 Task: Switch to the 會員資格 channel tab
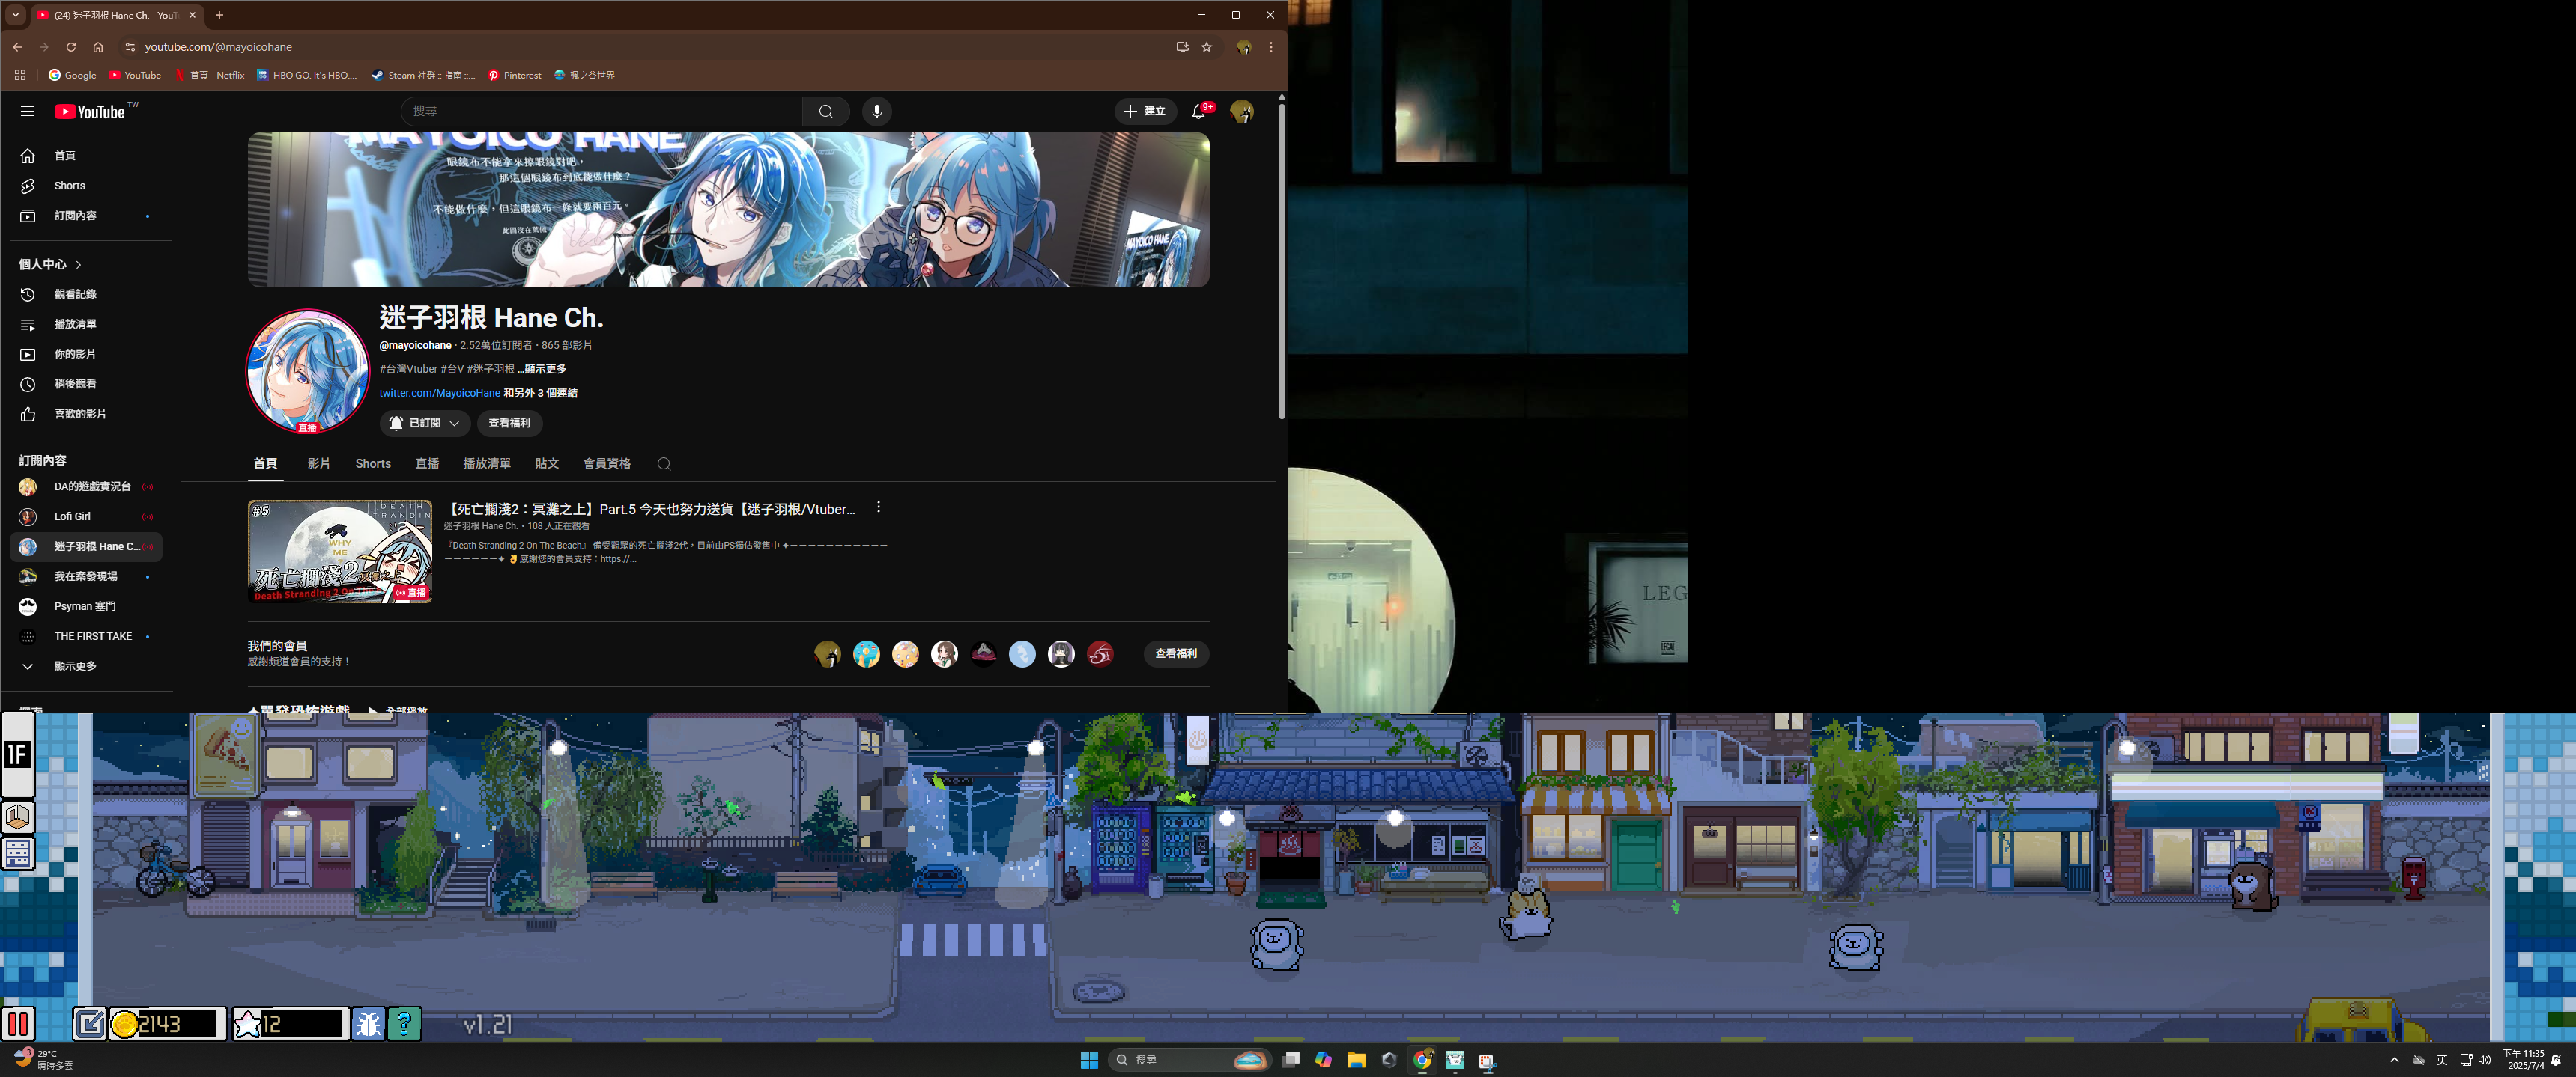tap(607, 463)
